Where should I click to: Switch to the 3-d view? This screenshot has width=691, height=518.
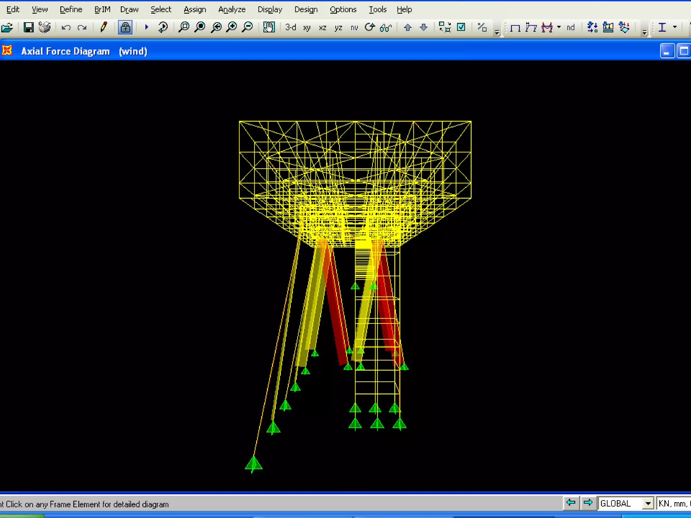click(290, 27)
